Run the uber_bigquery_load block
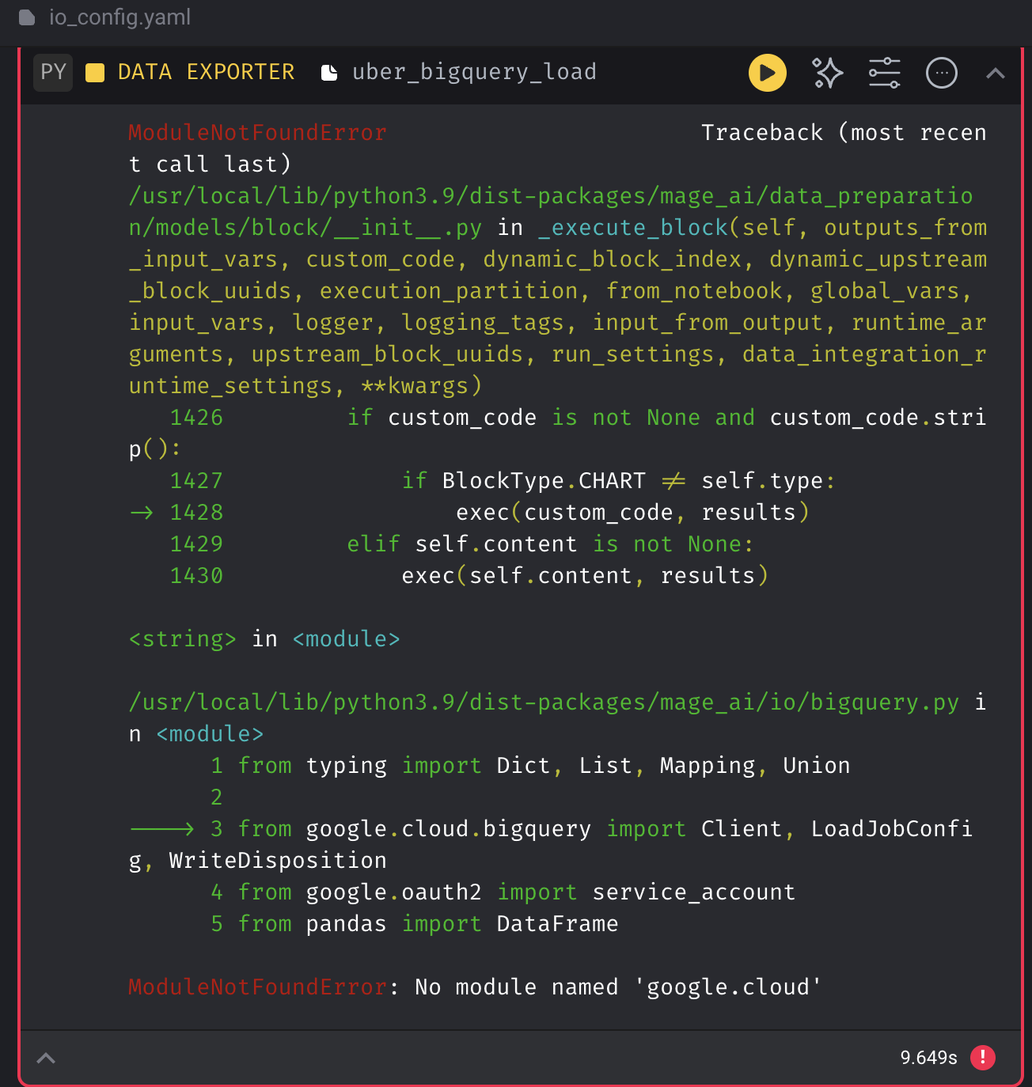Image resolution: width=1032 pixels, height=1087 pixels. (x=767, y=73)
